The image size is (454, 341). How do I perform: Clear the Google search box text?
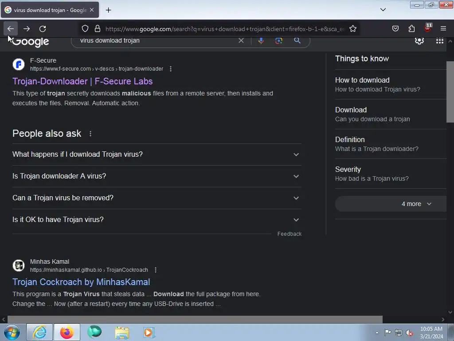(241, 40)
